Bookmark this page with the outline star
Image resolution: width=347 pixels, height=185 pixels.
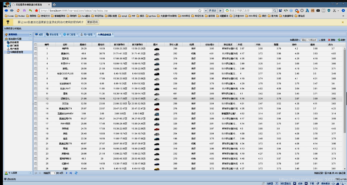pos(200,11)
